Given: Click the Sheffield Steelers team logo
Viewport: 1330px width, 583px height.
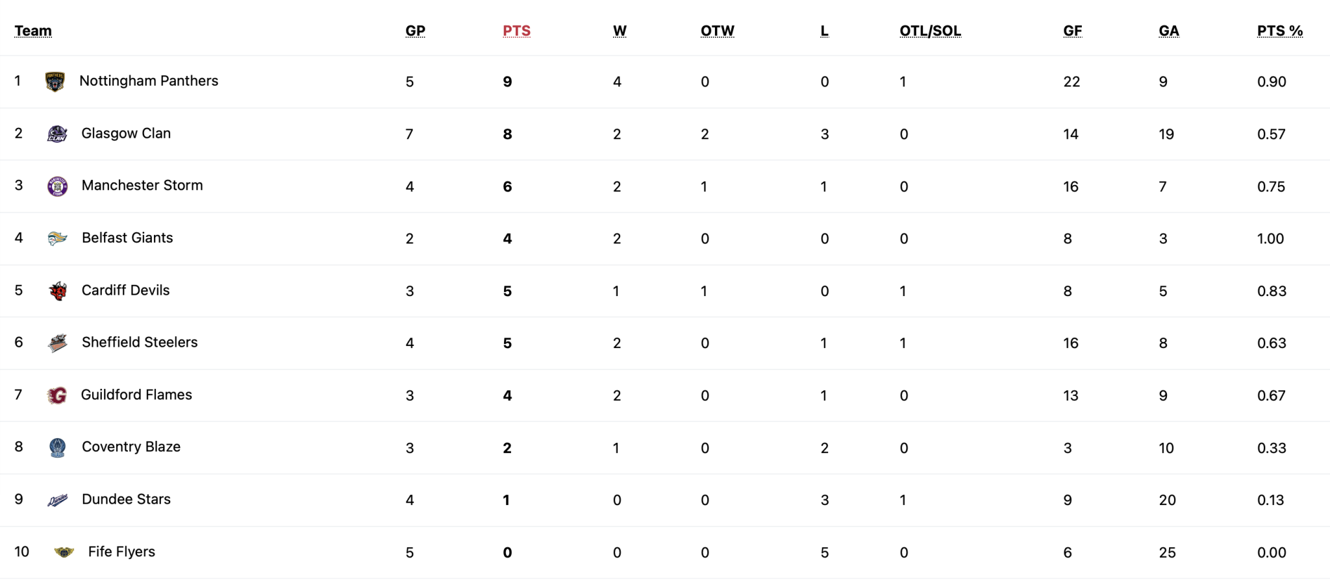Looking at the screenshot, I should pyautogui.click(x=57, y=343).
